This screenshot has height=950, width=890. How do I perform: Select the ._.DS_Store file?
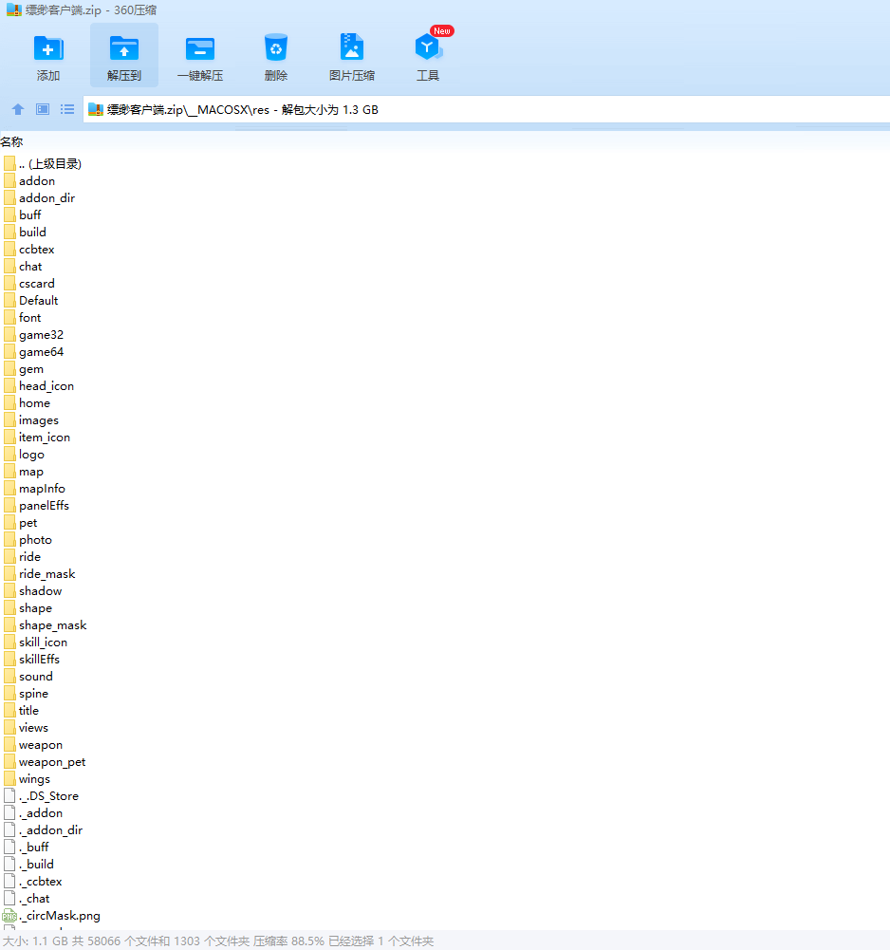[48, 796]
